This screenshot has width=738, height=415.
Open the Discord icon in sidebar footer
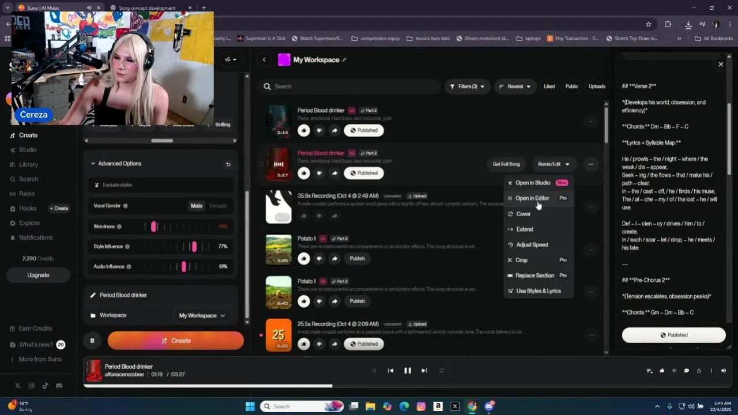click(x=59, y=386)
